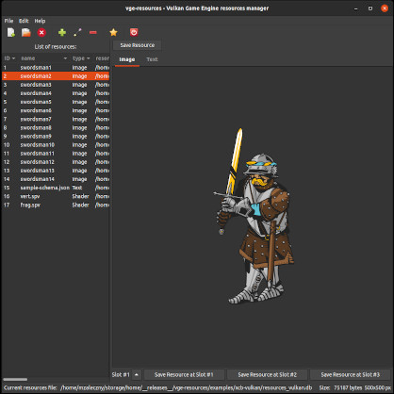394x394 pixels.
Task: Click the green plus add resource icon
Action: (62, 32)
